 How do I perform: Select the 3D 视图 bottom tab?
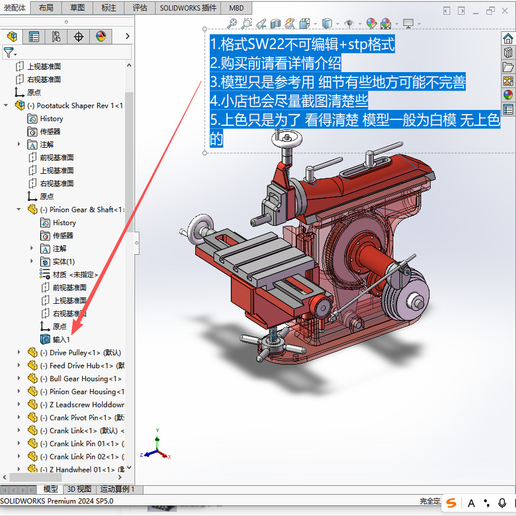pyautogui.click(x=79, y=489)
